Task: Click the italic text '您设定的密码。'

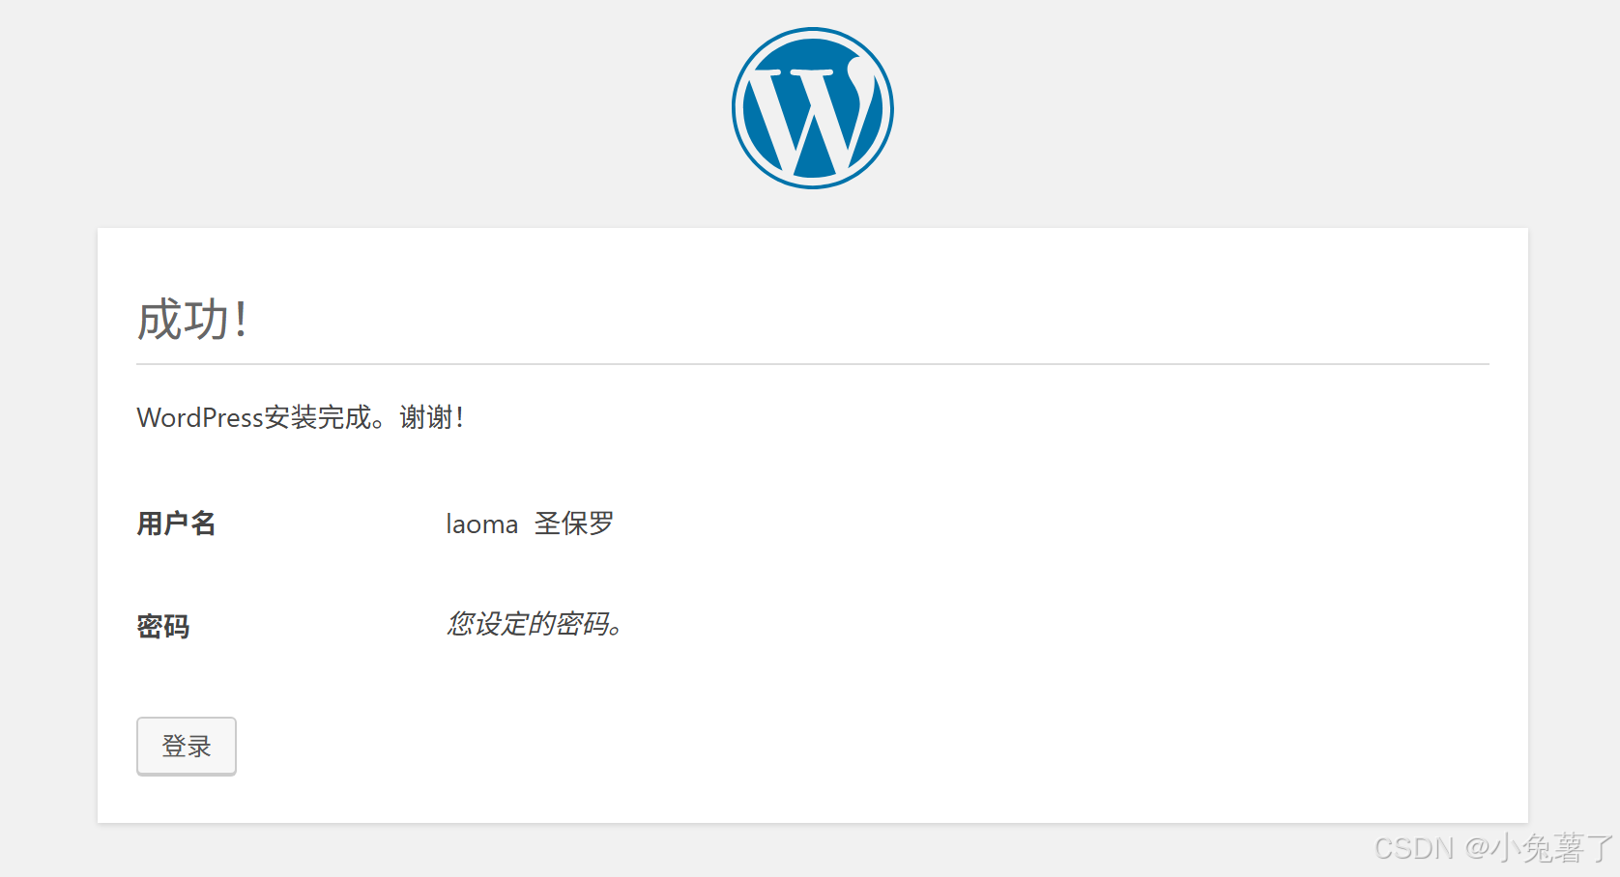Action: [x=535, y=624]
